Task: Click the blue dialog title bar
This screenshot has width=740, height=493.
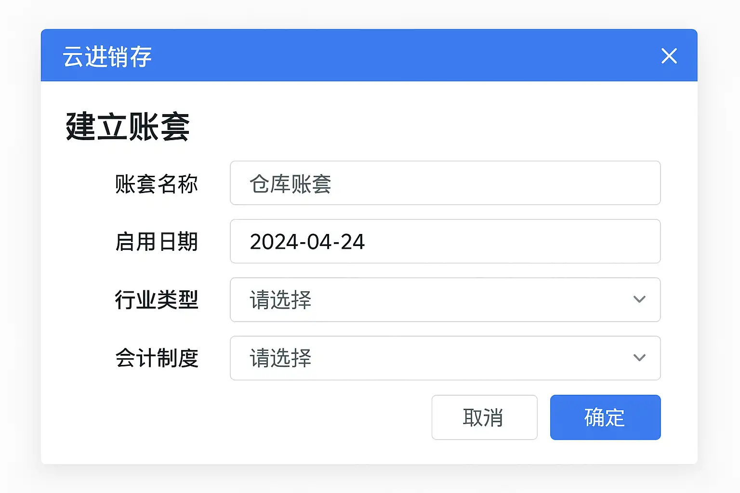Action: click(385, 55)
